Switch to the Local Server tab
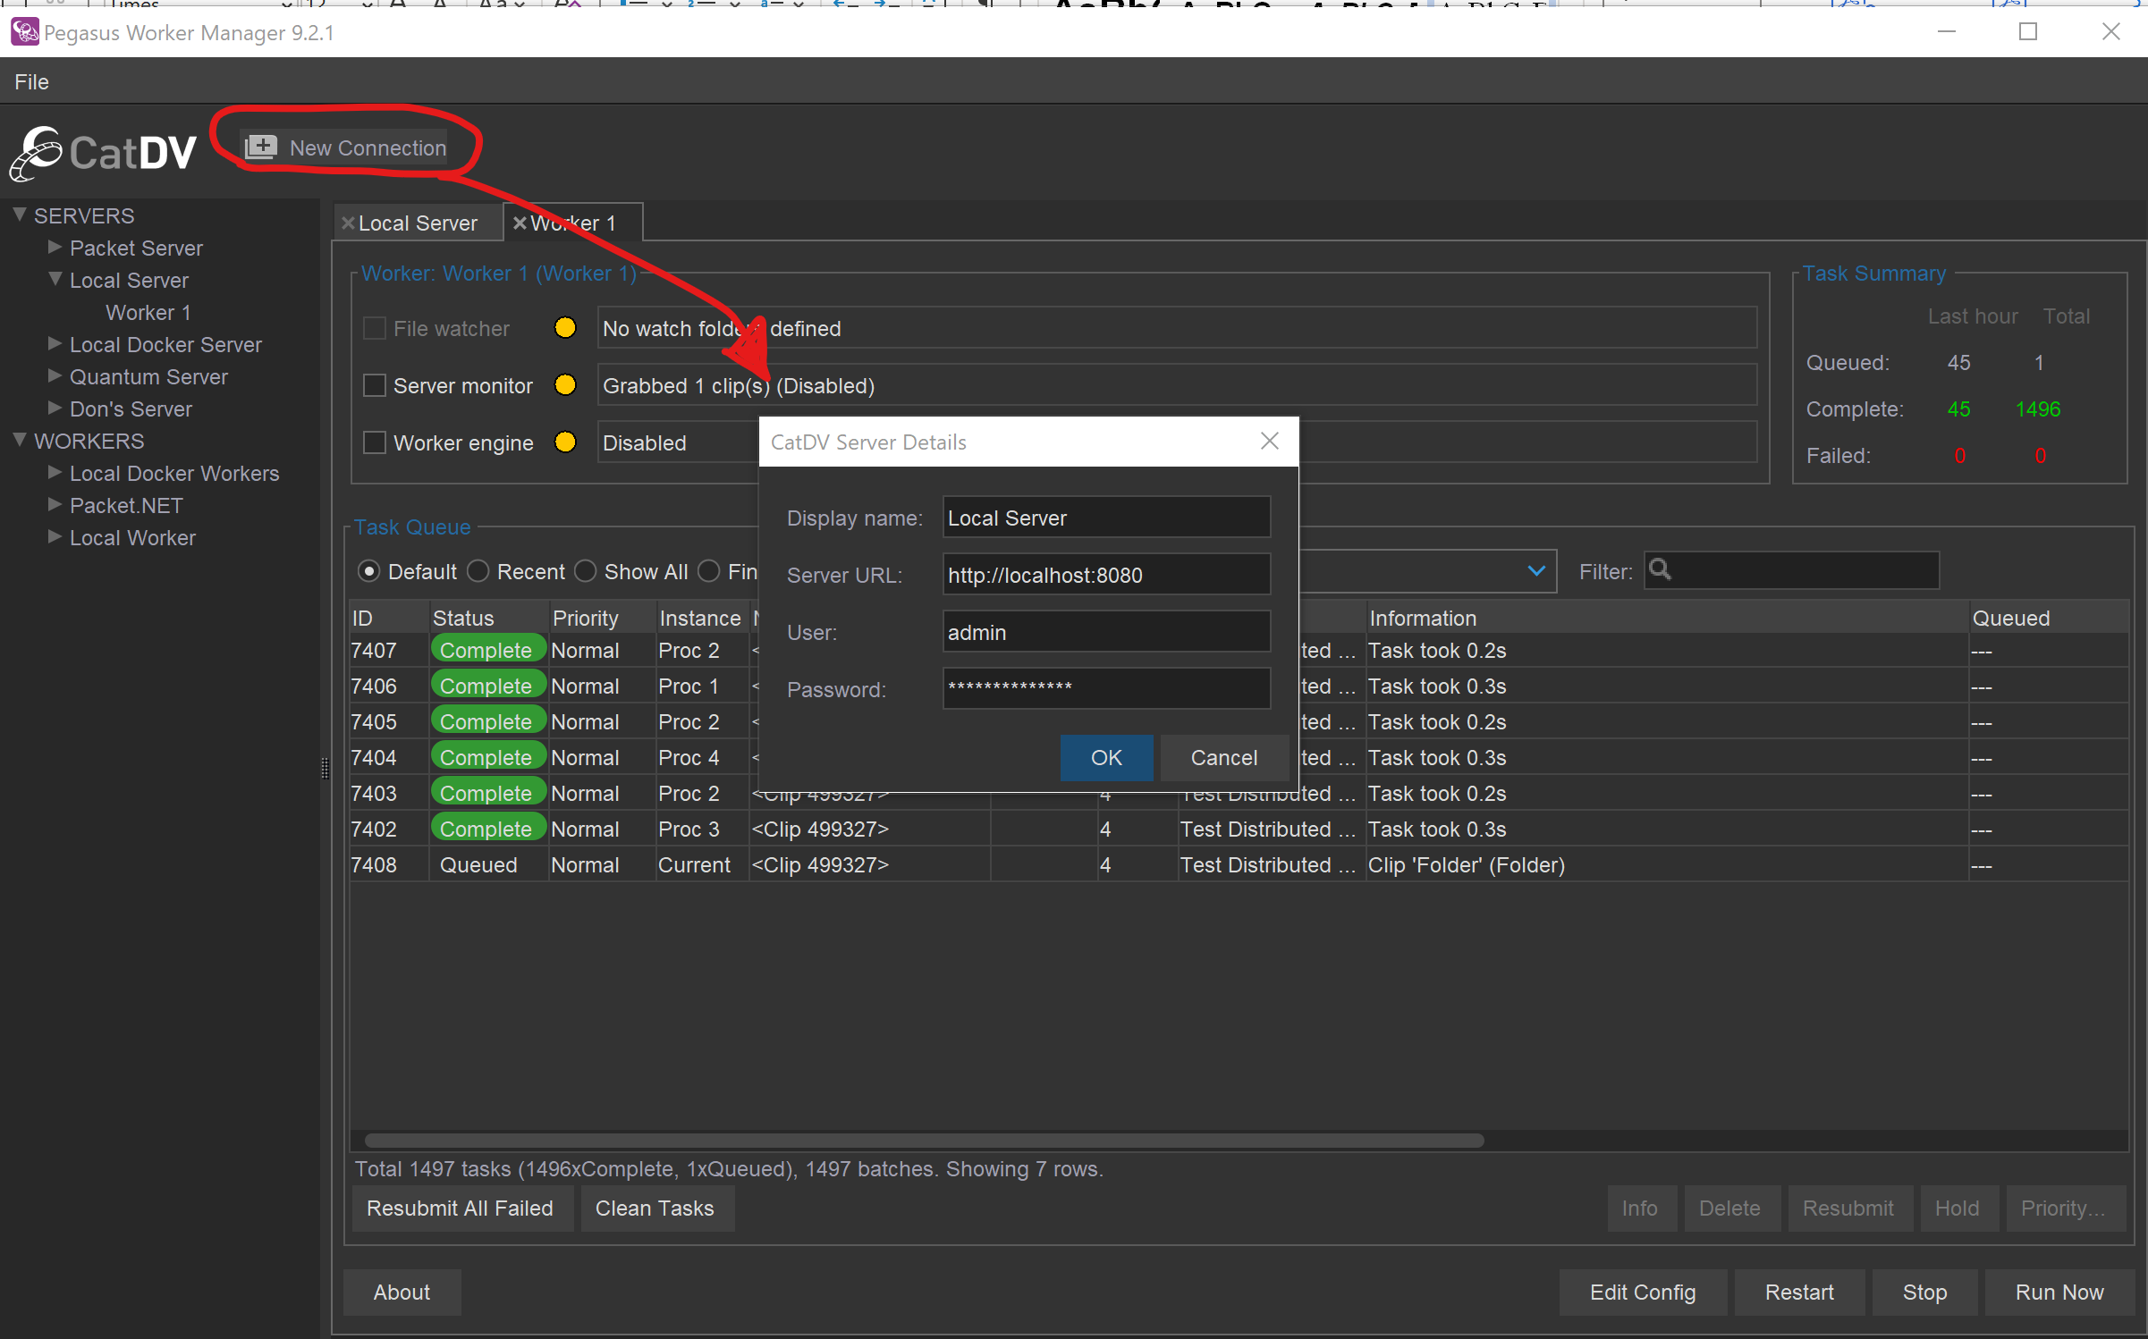Image resolution: width=2148 pixels, height=1339 pixels. coord(418,223)
